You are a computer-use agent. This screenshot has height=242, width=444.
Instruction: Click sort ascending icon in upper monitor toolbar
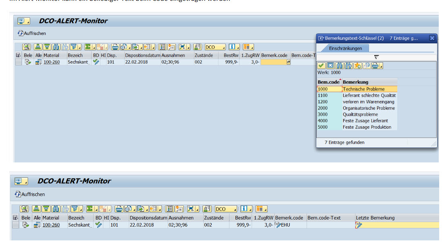tap(37, 47)
